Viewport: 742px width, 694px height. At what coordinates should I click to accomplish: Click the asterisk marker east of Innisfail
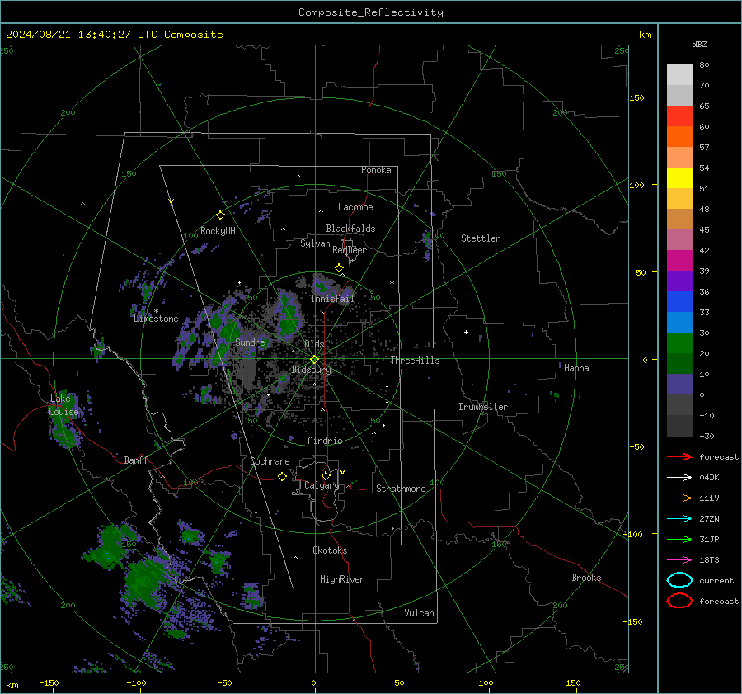coord(392,283)
